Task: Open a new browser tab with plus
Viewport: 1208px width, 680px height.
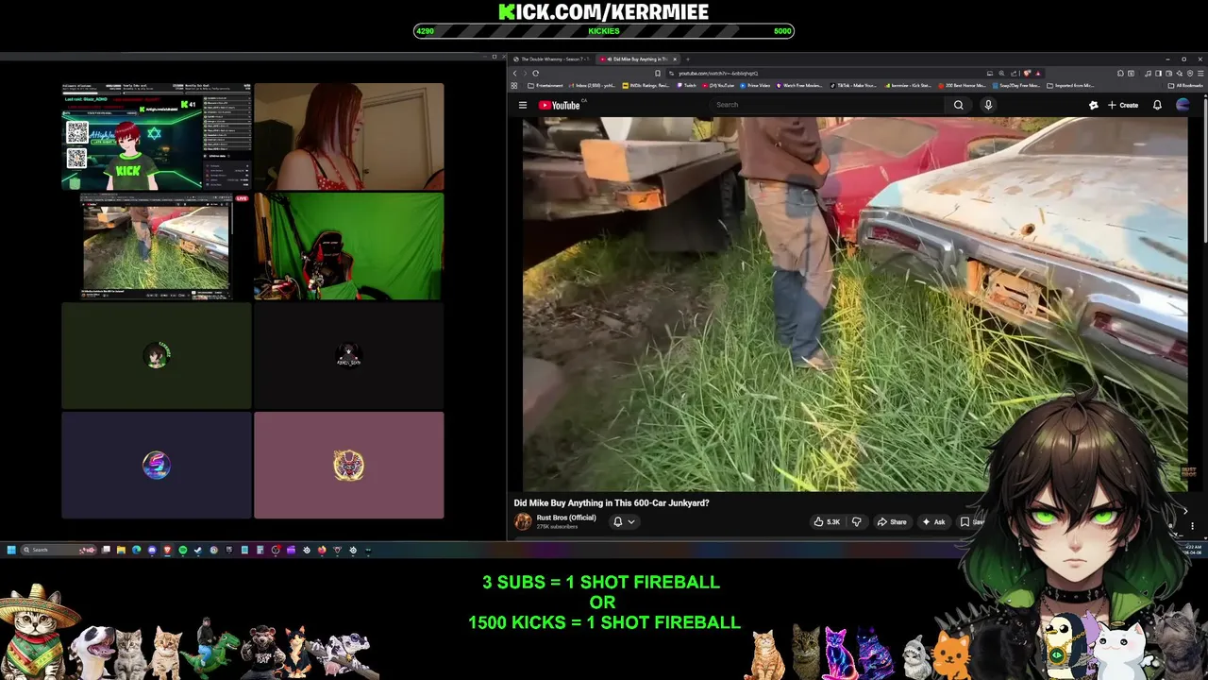Action: (688, 59)
